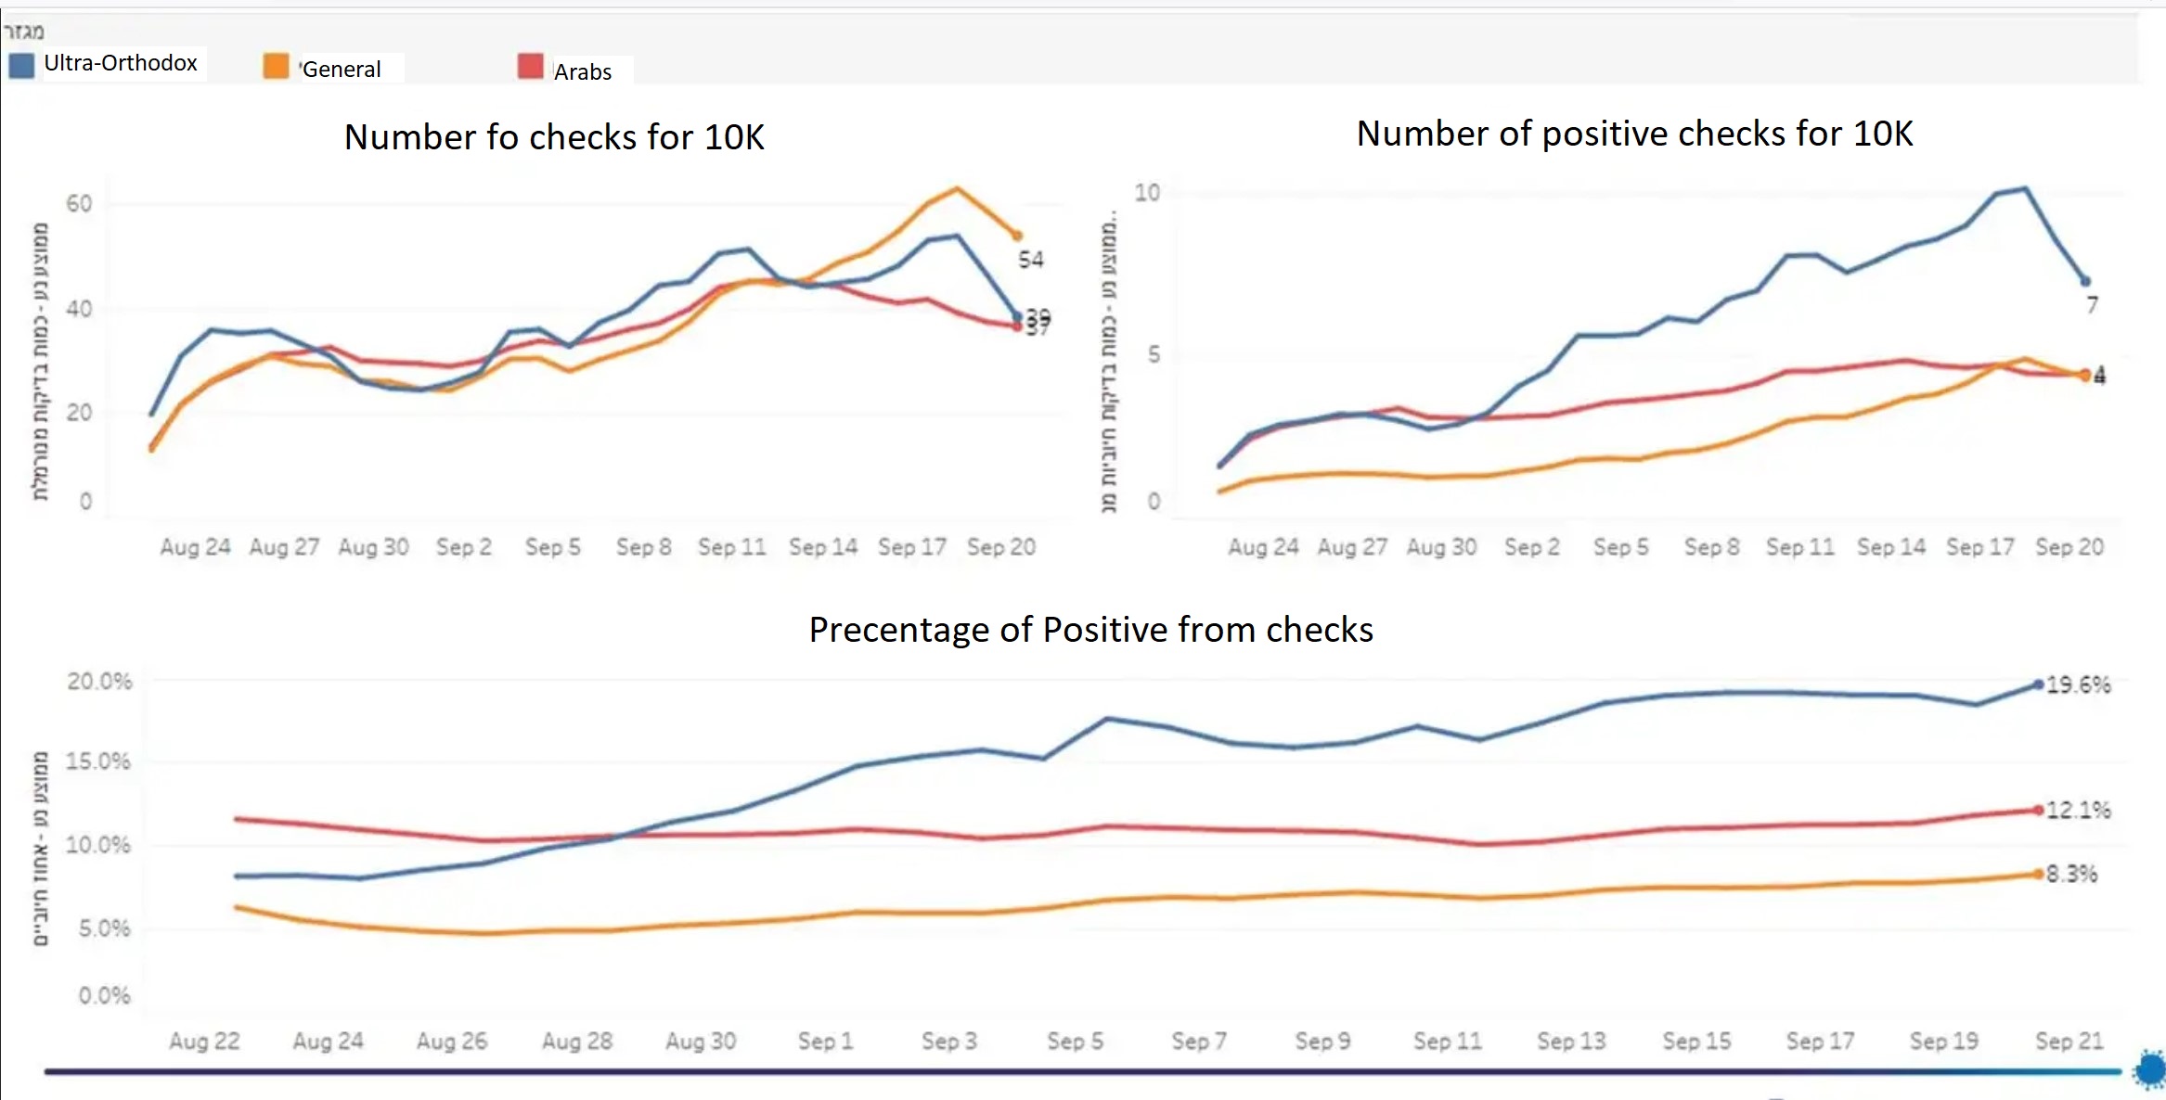Click the 19.6% endpoint on percentage chart
Viewport: 2166px width, 1100px height.
(x=2038, y=684)
